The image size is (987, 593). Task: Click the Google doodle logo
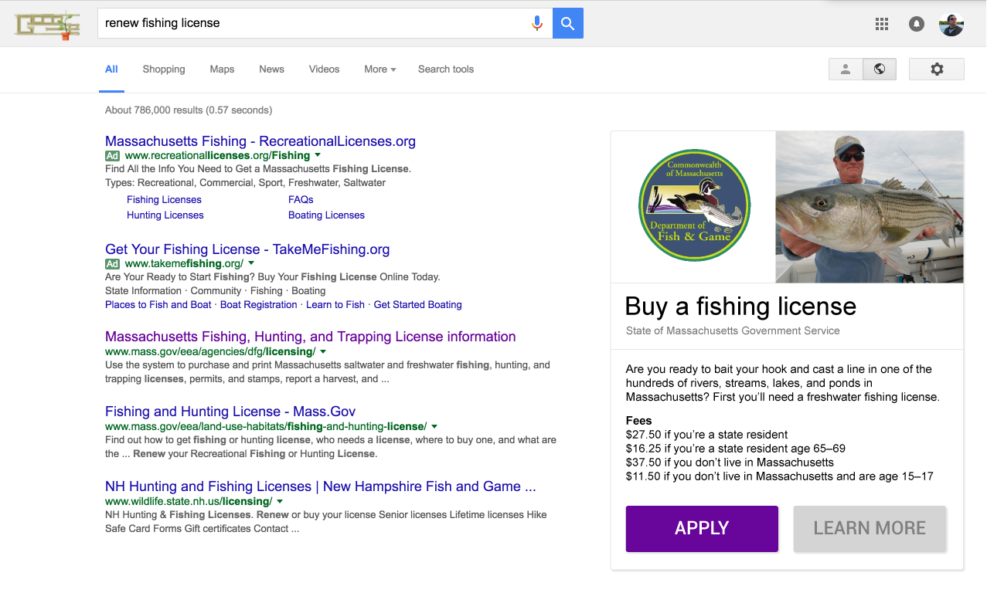[x=48, y=25]
